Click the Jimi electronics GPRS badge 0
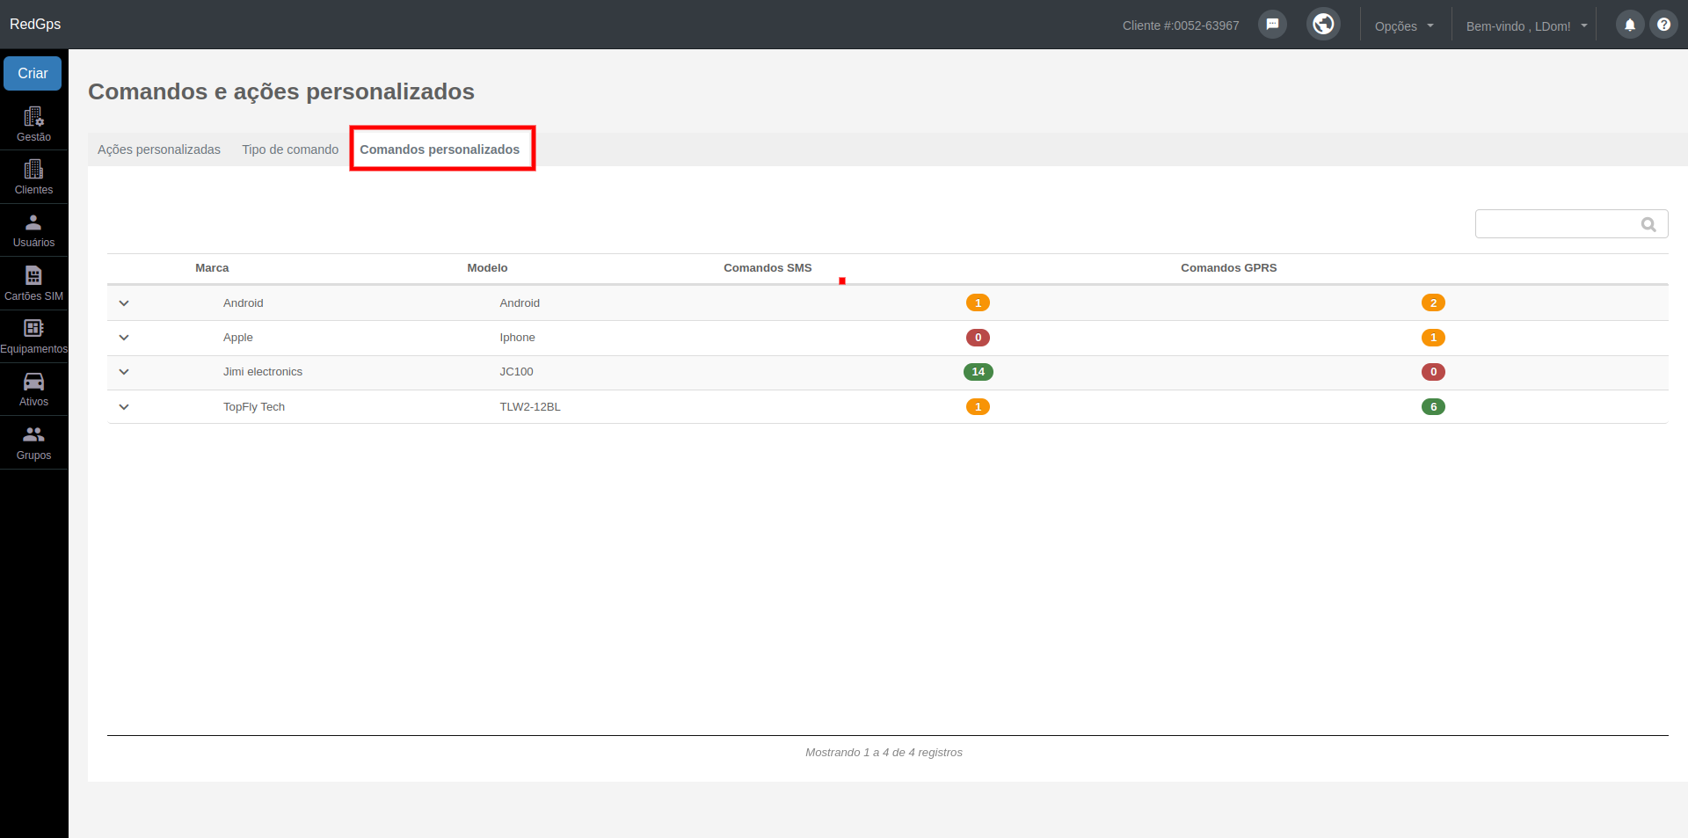The width and height of the screenshot is (1688, 838). coord(1433,372)
